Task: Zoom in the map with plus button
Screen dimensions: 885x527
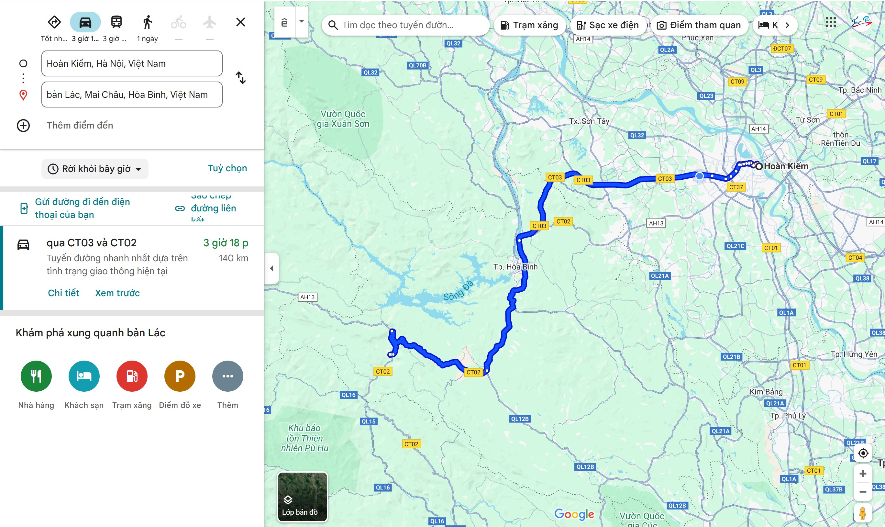Action: pyautogui.click(x=863, y=473)
